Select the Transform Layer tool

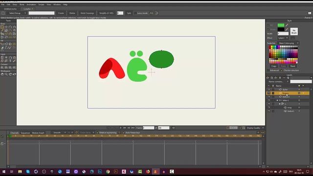(x=2, y=58)
